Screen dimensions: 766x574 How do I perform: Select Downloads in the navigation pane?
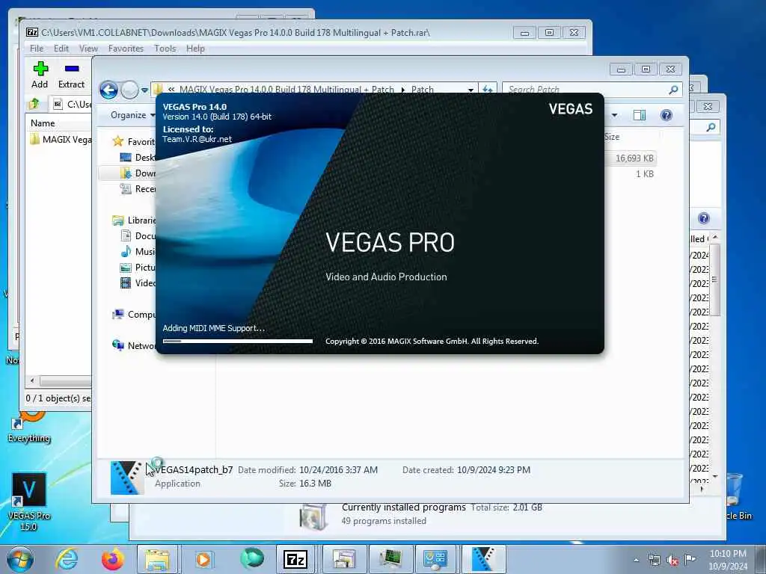point(138,173)
